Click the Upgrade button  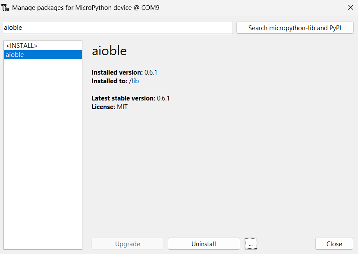click(128, 244)
